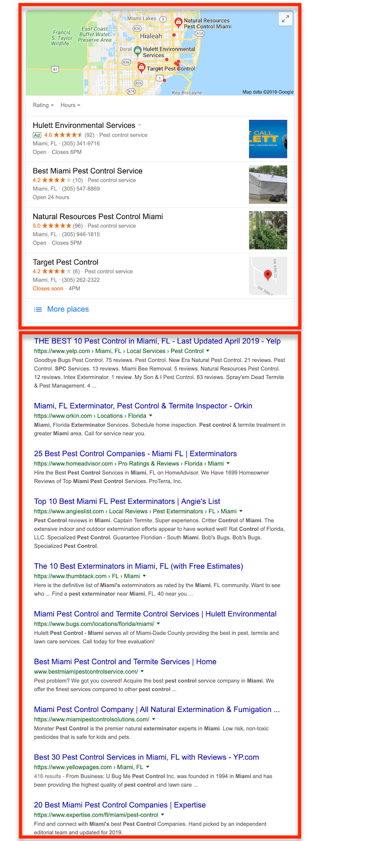Open dropdown arrow beside thumbtack.com URL
383x841 pixels.
[x=144, y=576]
